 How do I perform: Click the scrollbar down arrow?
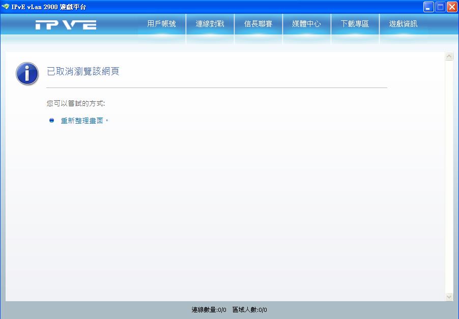tap(449, 297)
